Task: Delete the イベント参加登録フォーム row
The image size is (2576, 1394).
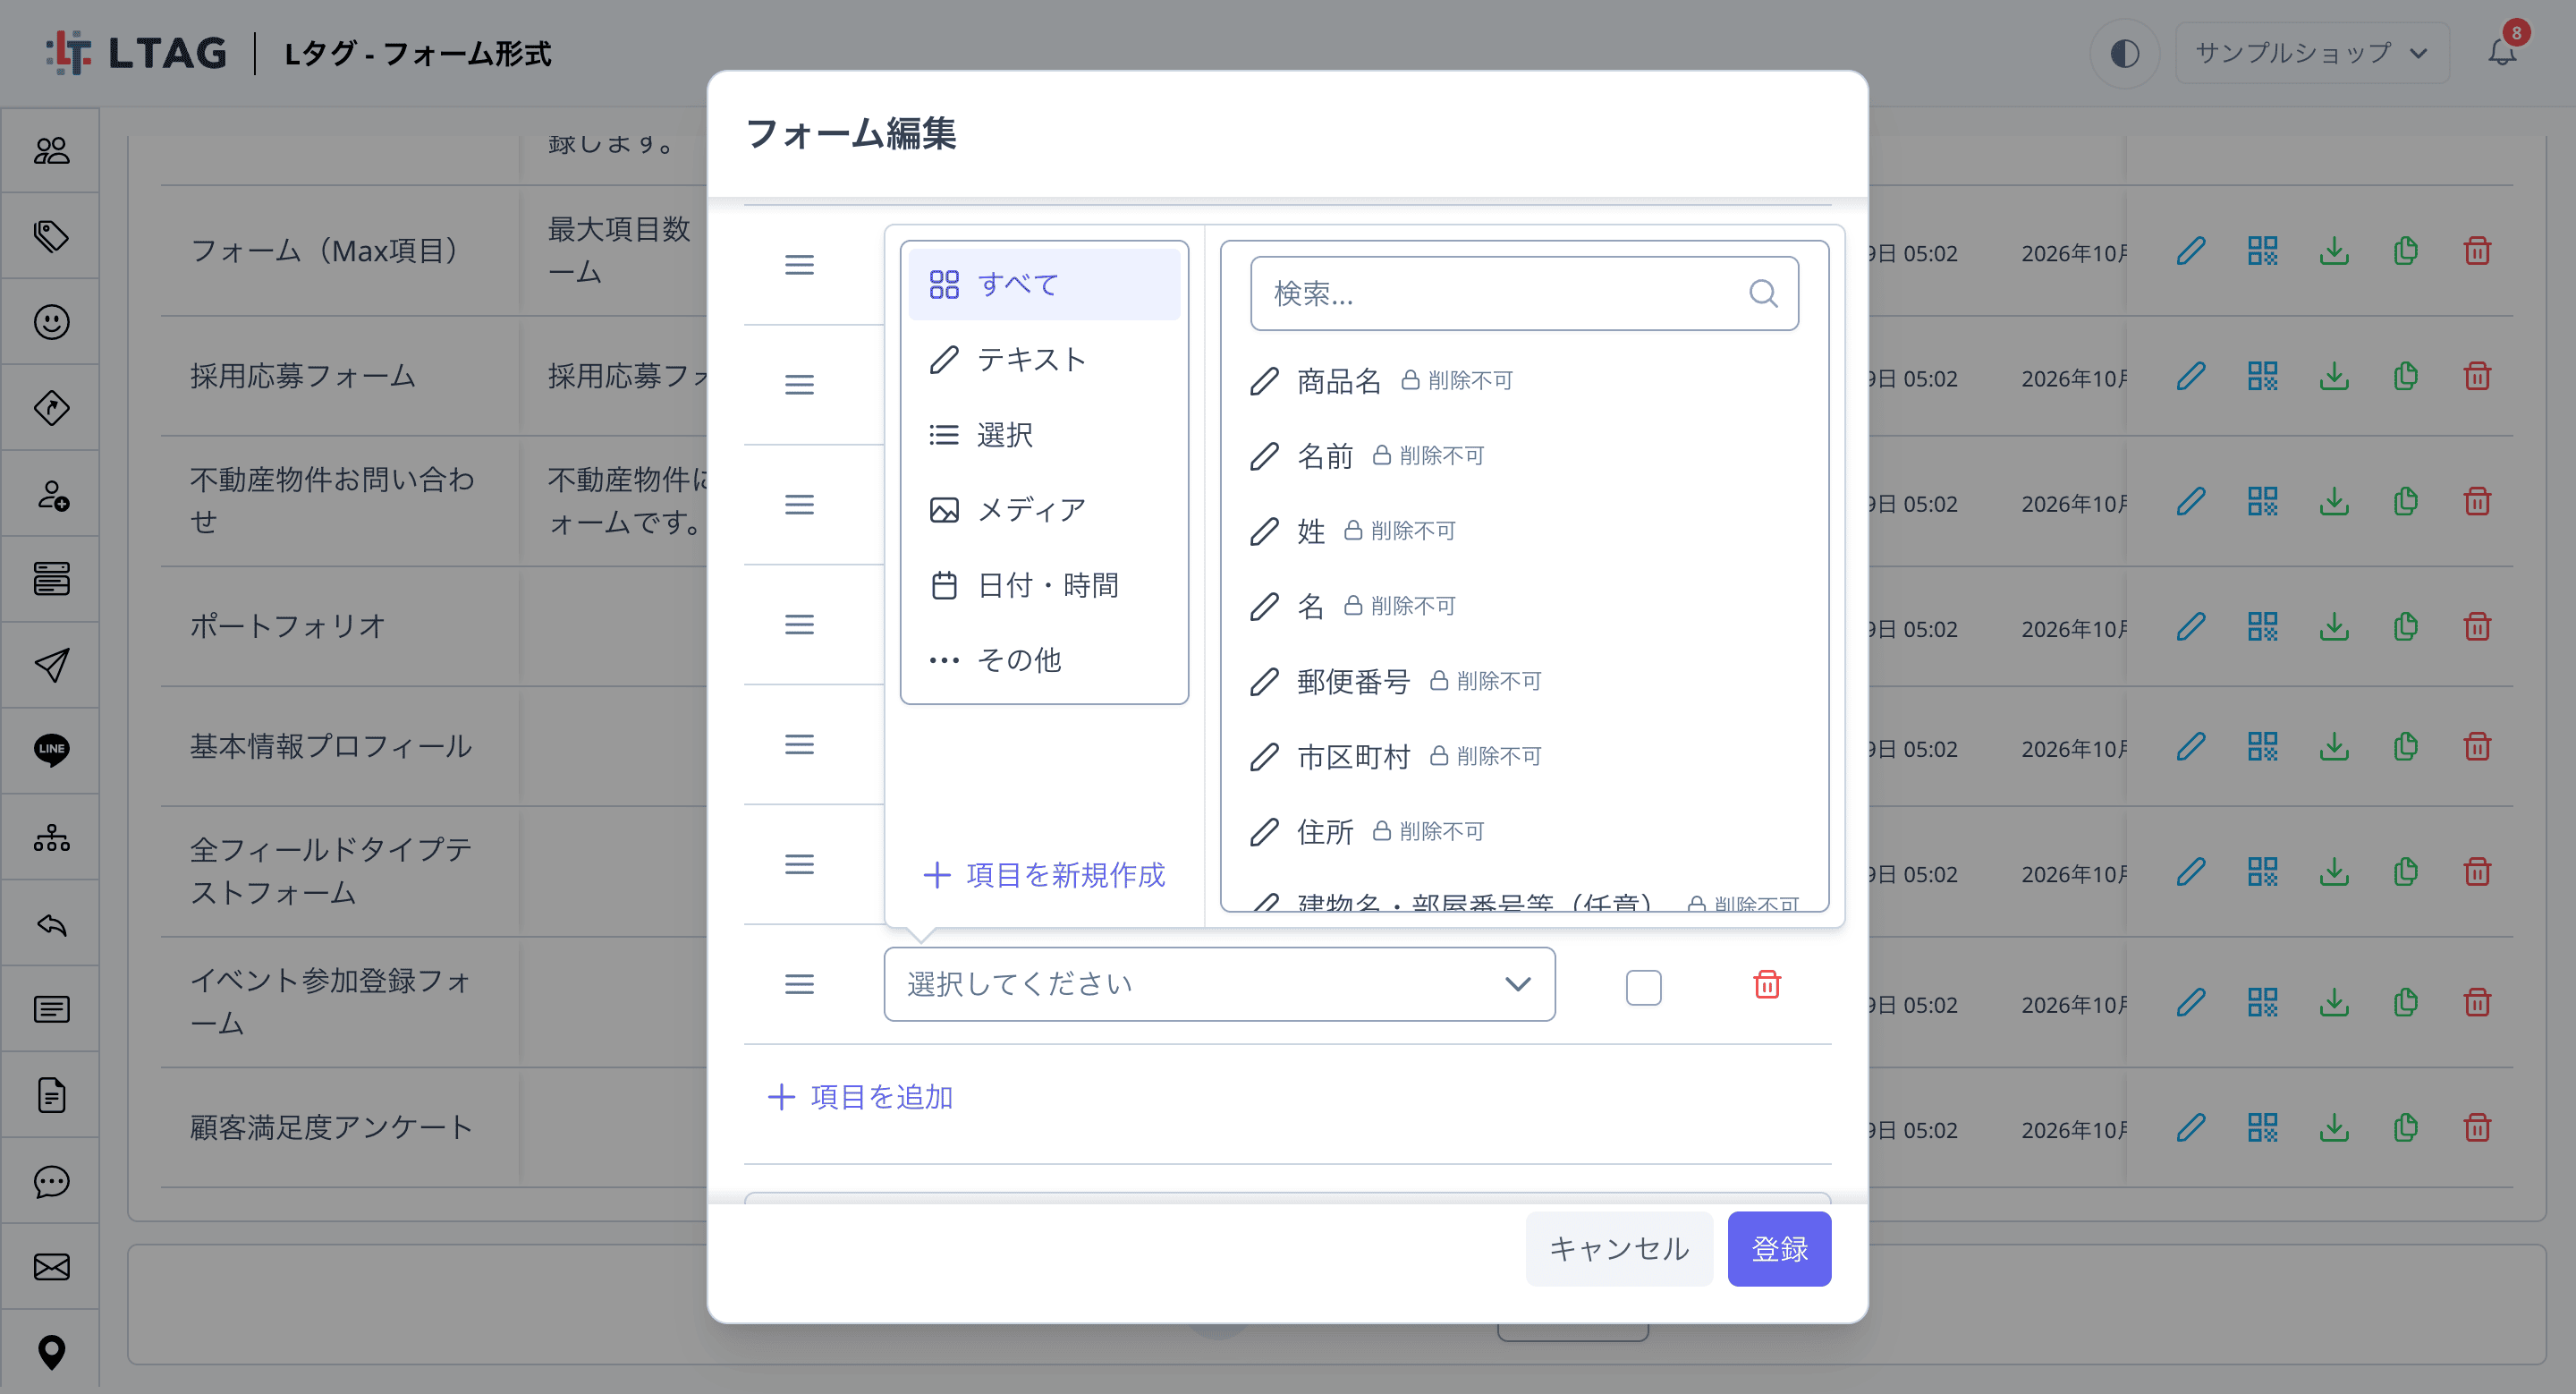Action: coord(2477,1003)
